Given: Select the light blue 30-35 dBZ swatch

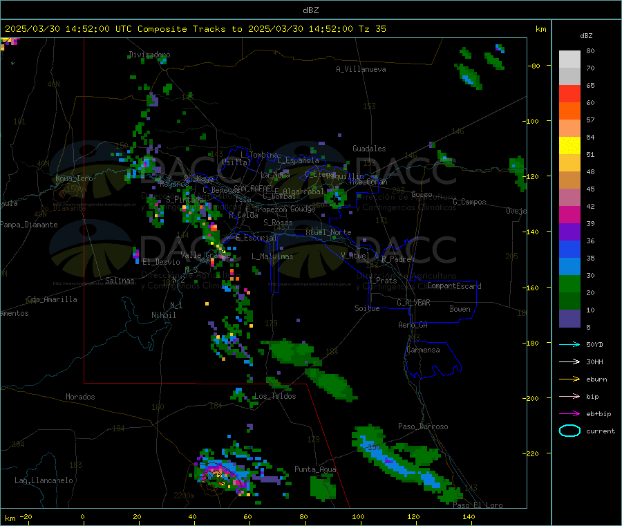Looking at the screenshot, I should coord(569,267).
